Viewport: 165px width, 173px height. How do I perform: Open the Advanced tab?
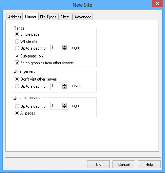pyautogui.click(x=83, y=17)
